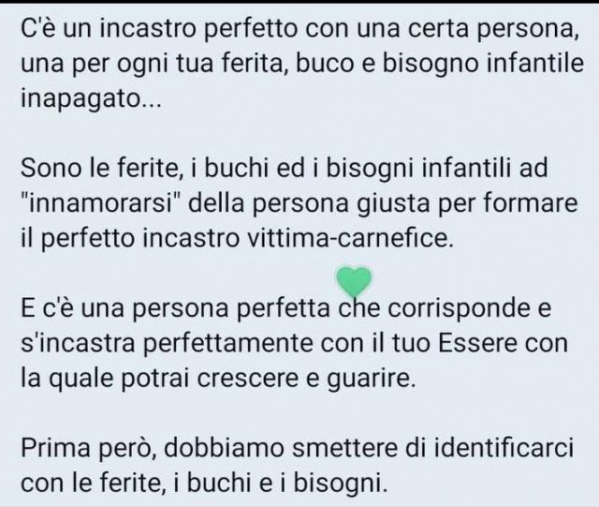
Task: Tap the line starting "una per ogni tua ferita"
Action: pyautogui.click(x=301, y=64)
